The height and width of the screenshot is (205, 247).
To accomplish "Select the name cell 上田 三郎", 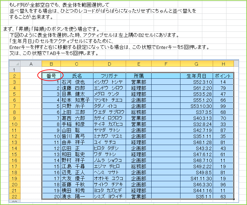I will tap(77, 112).
